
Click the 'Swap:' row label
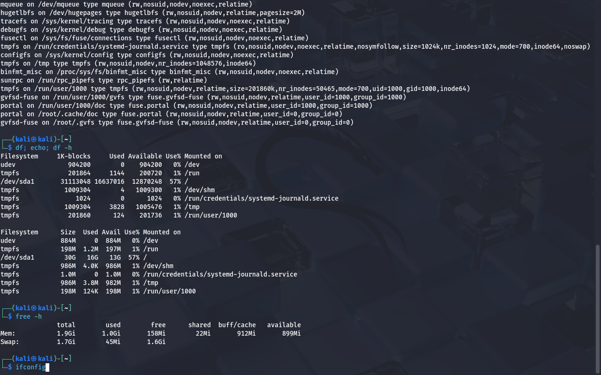(10, 342)
